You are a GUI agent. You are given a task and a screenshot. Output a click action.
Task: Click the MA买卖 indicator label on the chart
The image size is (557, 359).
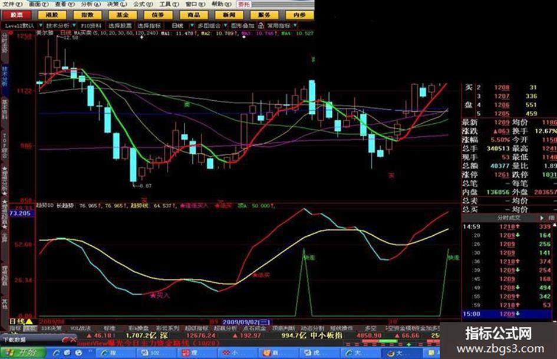point(83,32)
